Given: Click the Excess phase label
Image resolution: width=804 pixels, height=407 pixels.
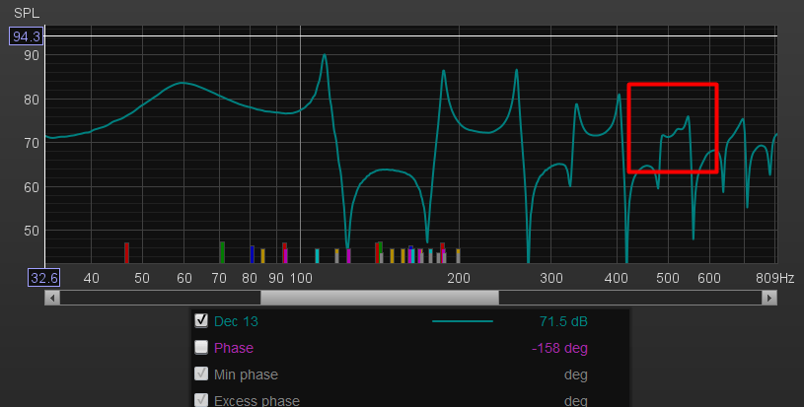Looking at the screenshot, I should click(x=256, y=401).
